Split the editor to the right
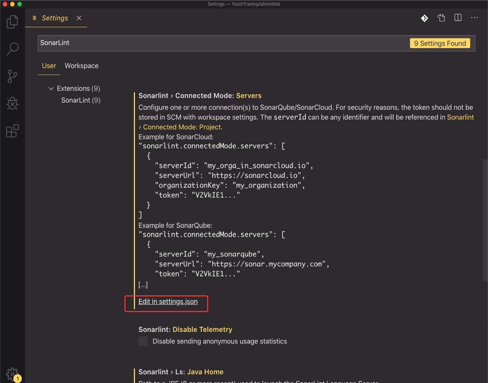 tap(458, 18)
